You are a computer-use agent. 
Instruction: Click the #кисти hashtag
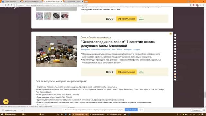[120, 50]
